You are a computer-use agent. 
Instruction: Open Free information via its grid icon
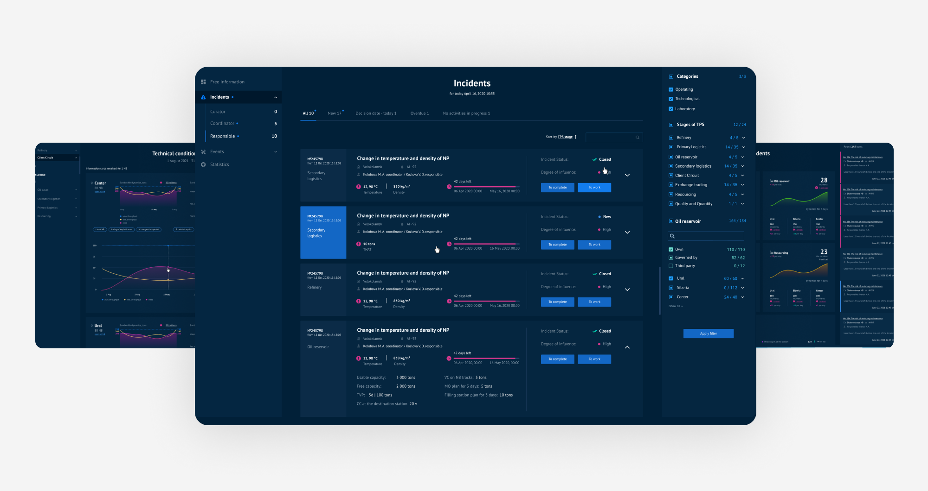[203, 82]
